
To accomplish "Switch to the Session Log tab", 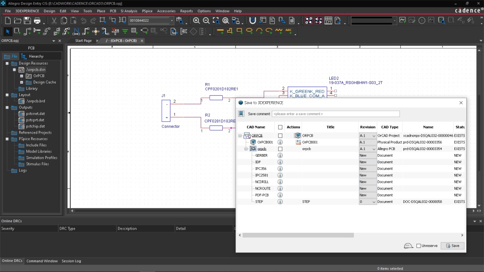I will [x=71, y=261].
